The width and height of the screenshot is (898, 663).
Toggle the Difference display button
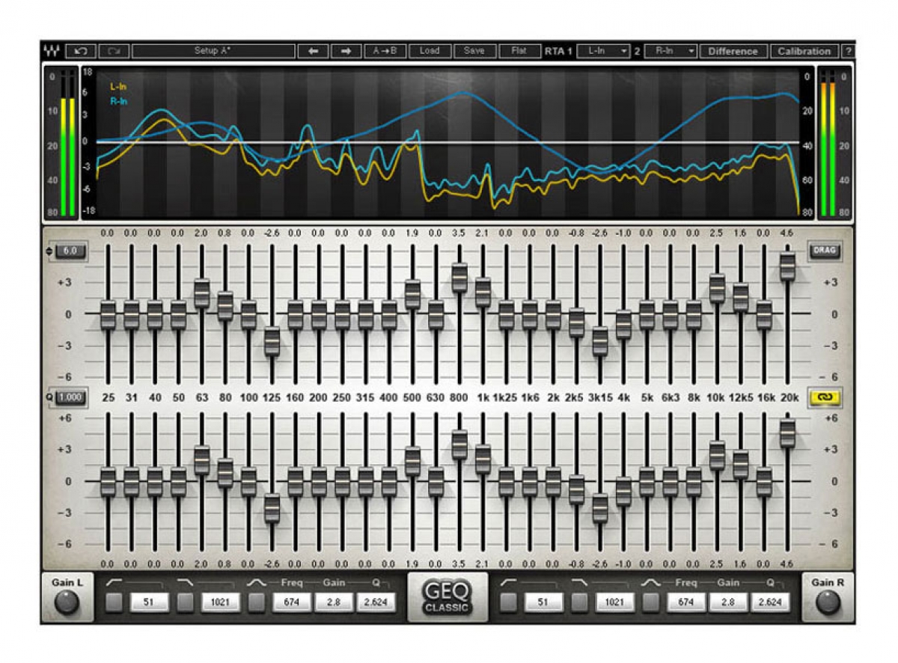pyautogui.click(x=733, y=51)
